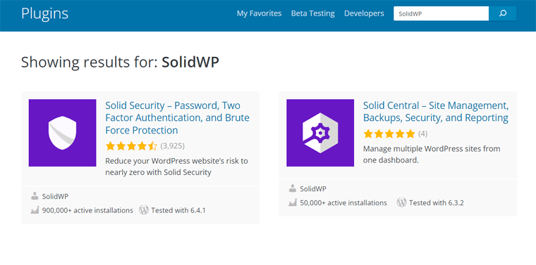
Task: Click the search magnifier button
Action: pos(502,13)
